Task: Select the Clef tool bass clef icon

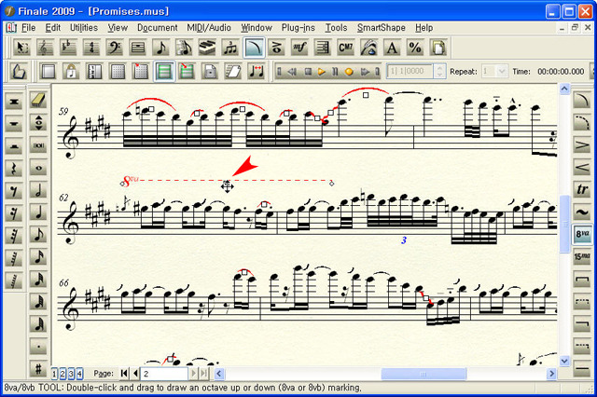Action: [115, 48]
